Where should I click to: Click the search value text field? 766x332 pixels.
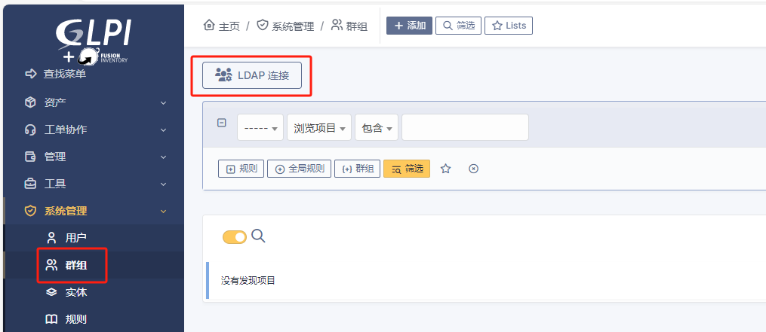[465, 128]
